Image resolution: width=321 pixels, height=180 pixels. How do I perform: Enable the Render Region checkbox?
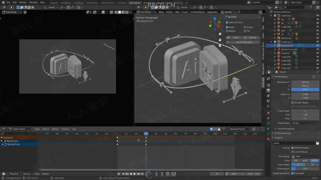point(292,102)
